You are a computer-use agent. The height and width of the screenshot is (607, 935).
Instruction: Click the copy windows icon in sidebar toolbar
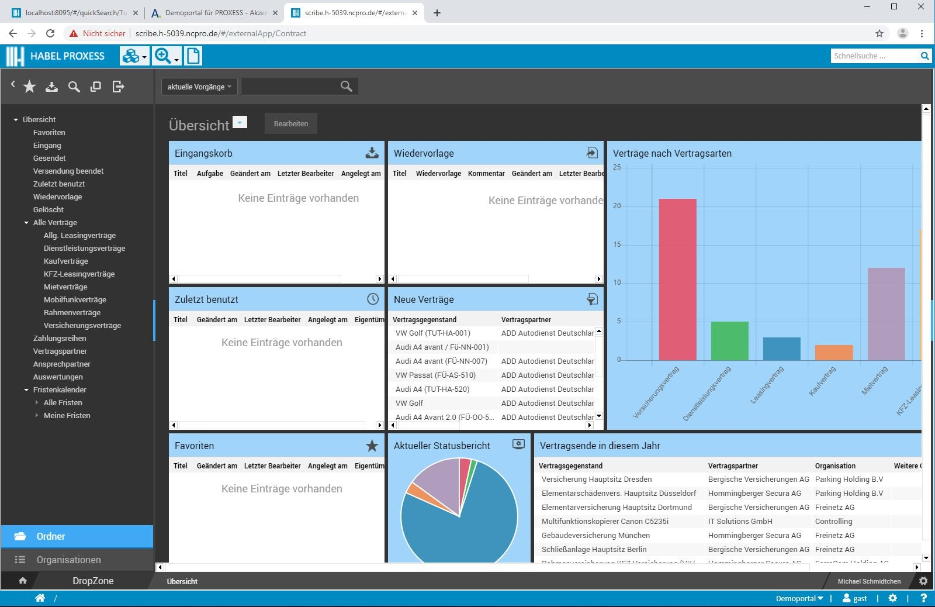coord(96,87)
